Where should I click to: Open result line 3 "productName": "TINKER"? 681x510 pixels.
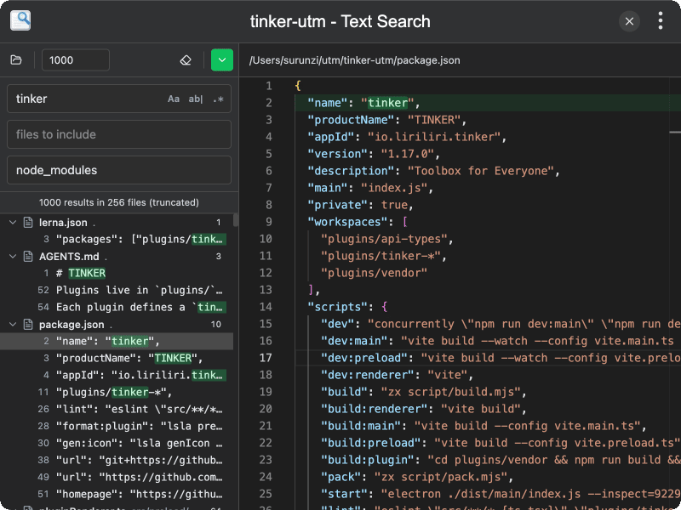click(117, 358)
